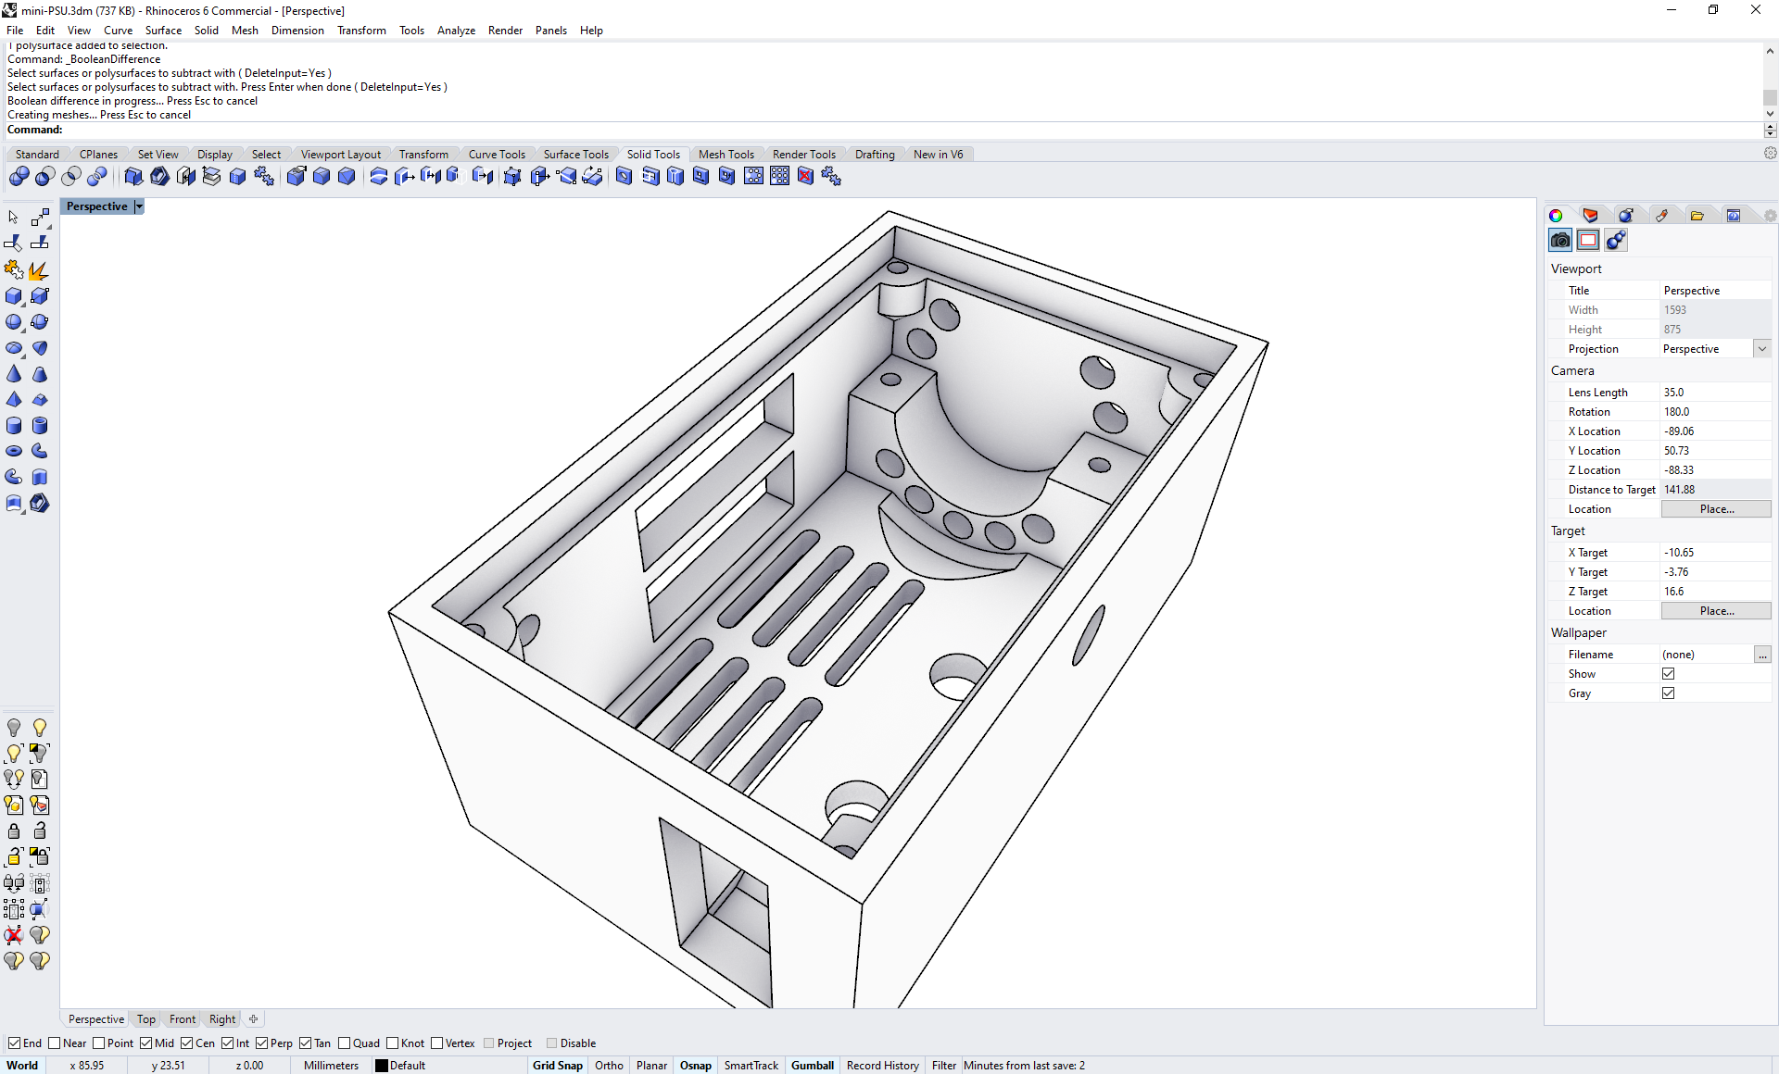Click the Camera Location Place button

click(x=1715, y=509)
